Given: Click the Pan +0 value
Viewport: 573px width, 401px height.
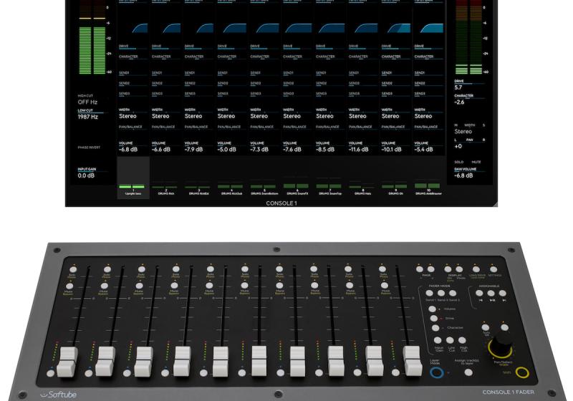Looking at the screenshot, I should coord(458,147).
